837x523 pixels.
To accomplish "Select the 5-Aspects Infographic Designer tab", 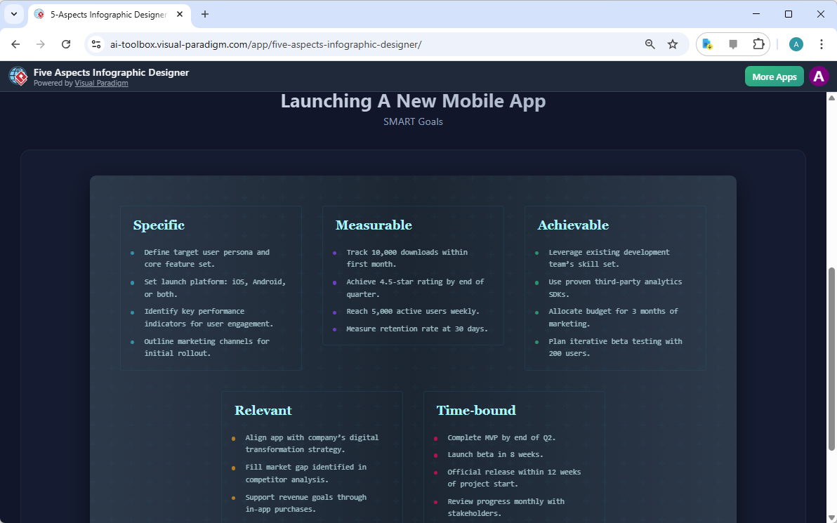I will click(x=105, y=13).
